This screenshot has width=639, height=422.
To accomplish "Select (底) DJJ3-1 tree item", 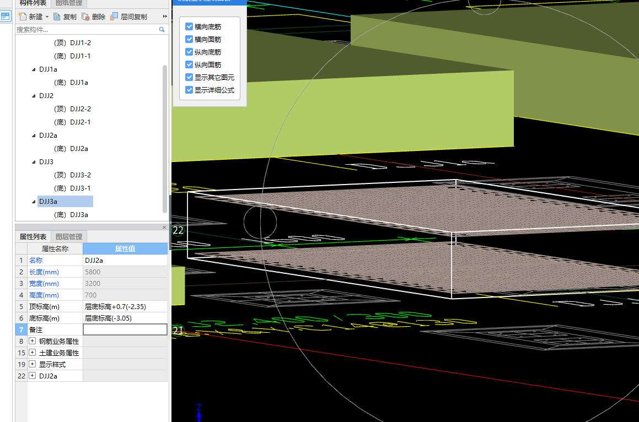I will click(x=72, y=188).
